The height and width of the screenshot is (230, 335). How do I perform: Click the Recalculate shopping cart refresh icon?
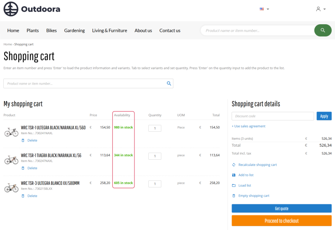(234, 165)
